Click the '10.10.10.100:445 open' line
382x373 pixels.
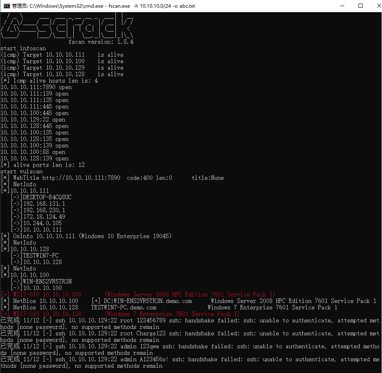[34, 113]
